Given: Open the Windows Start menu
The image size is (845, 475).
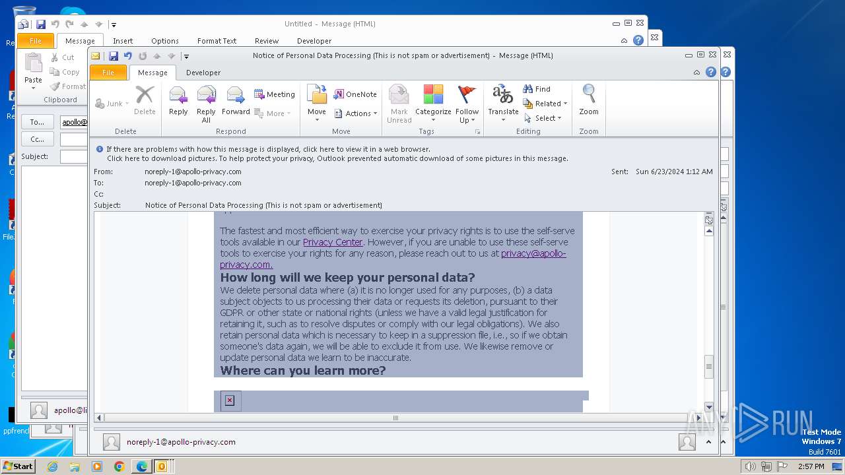Looking at the screenshot, I should [18, 466].
